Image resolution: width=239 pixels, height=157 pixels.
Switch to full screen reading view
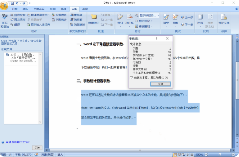(179, 155)
